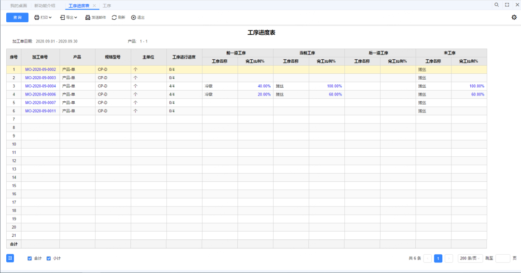Go to previous page arrow
The image size is (521, 273).
coord(427,259)
